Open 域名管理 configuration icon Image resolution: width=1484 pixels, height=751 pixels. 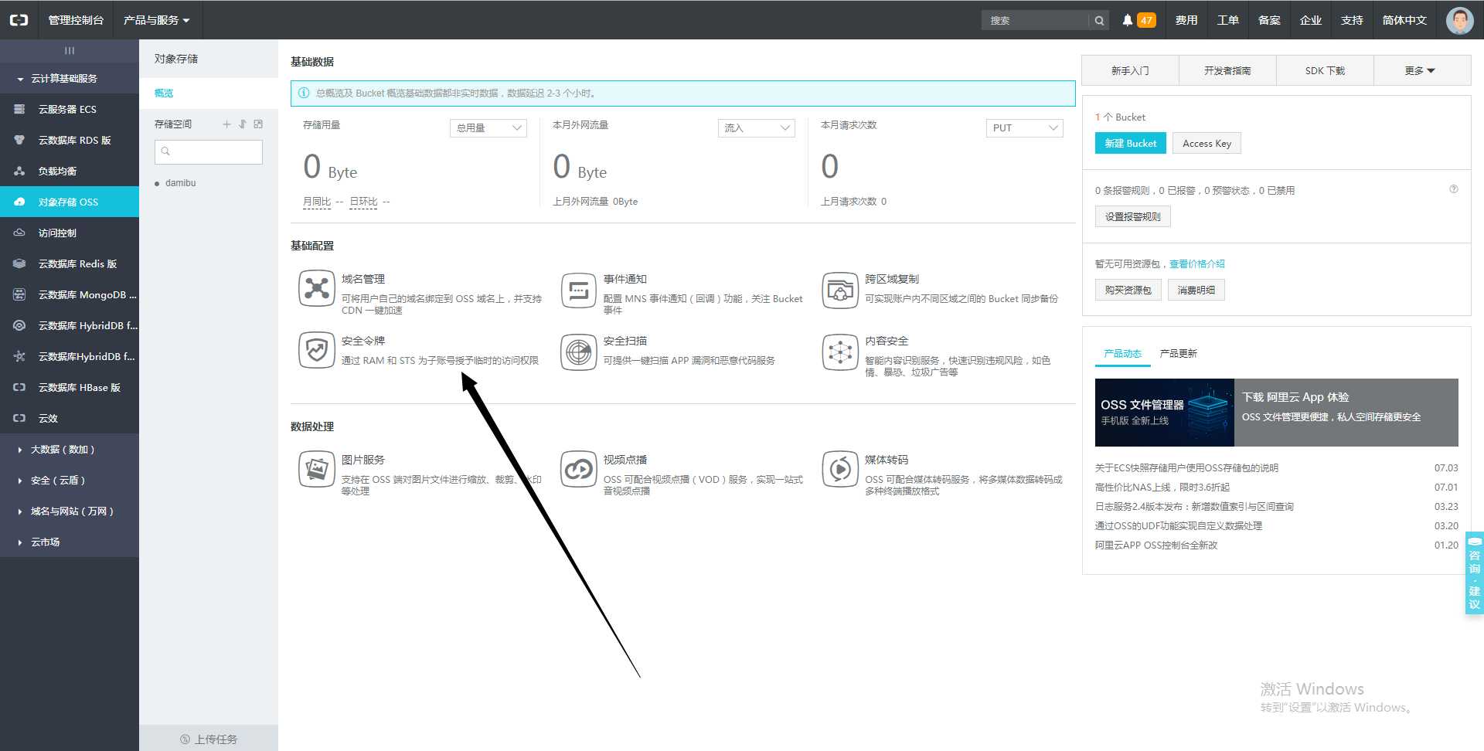coord(316,289)
